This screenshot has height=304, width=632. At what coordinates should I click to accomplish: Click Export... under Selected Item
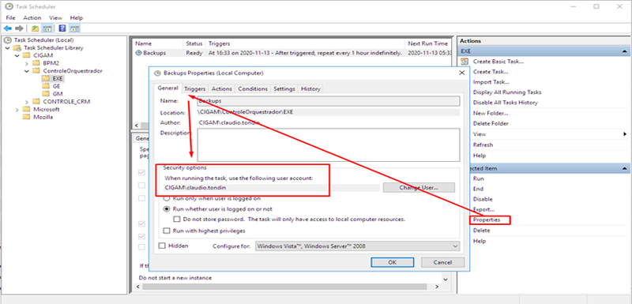coord(483,209)
